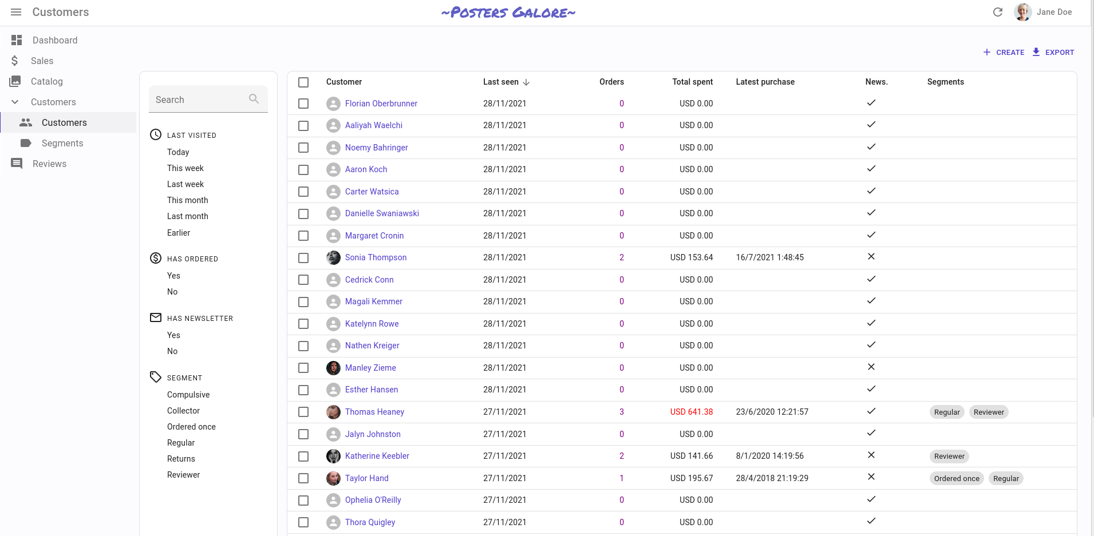Go to Segments in the sidebar

[62, 143]
